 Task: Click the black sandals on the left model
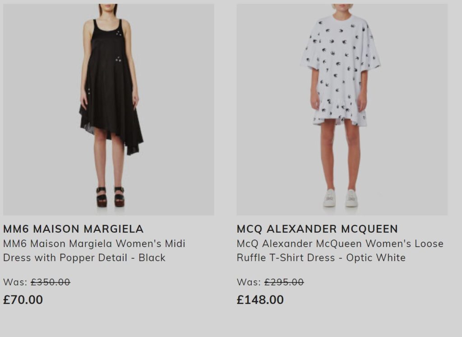pyautogui.click(x=110, y=197)
